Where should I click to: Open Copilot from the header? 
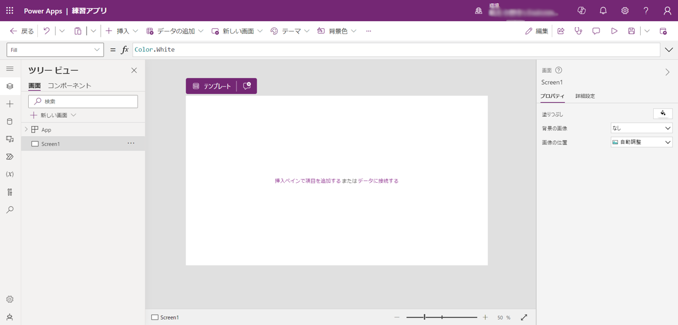coord(582,11)
